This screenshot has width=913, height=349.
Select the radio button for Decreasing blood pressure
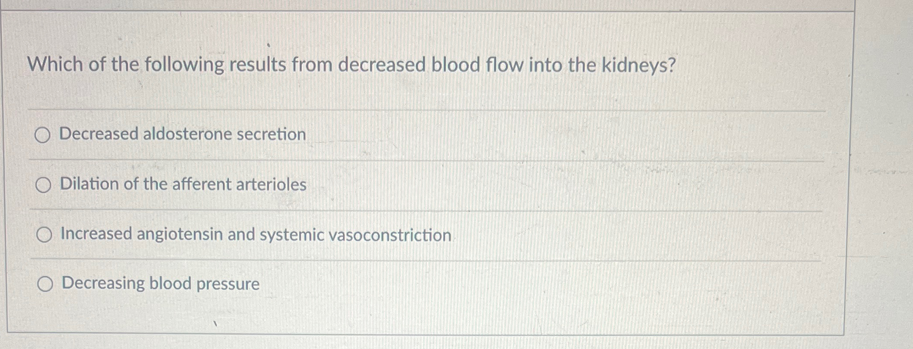point(45,283)
